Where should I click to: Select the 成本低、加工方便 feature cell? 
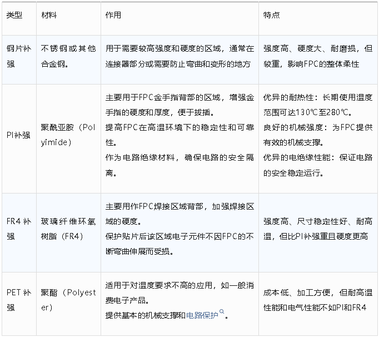click(x=317, y=300)
